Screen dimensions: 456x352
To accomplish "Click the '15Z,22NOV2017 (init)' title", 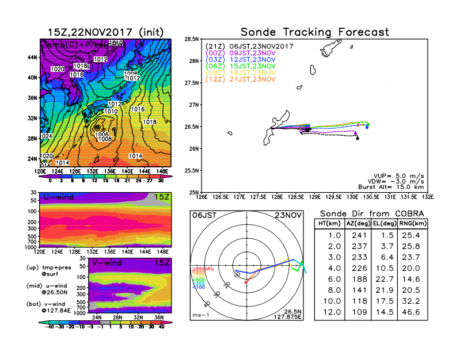I will (x=105, y=32).
